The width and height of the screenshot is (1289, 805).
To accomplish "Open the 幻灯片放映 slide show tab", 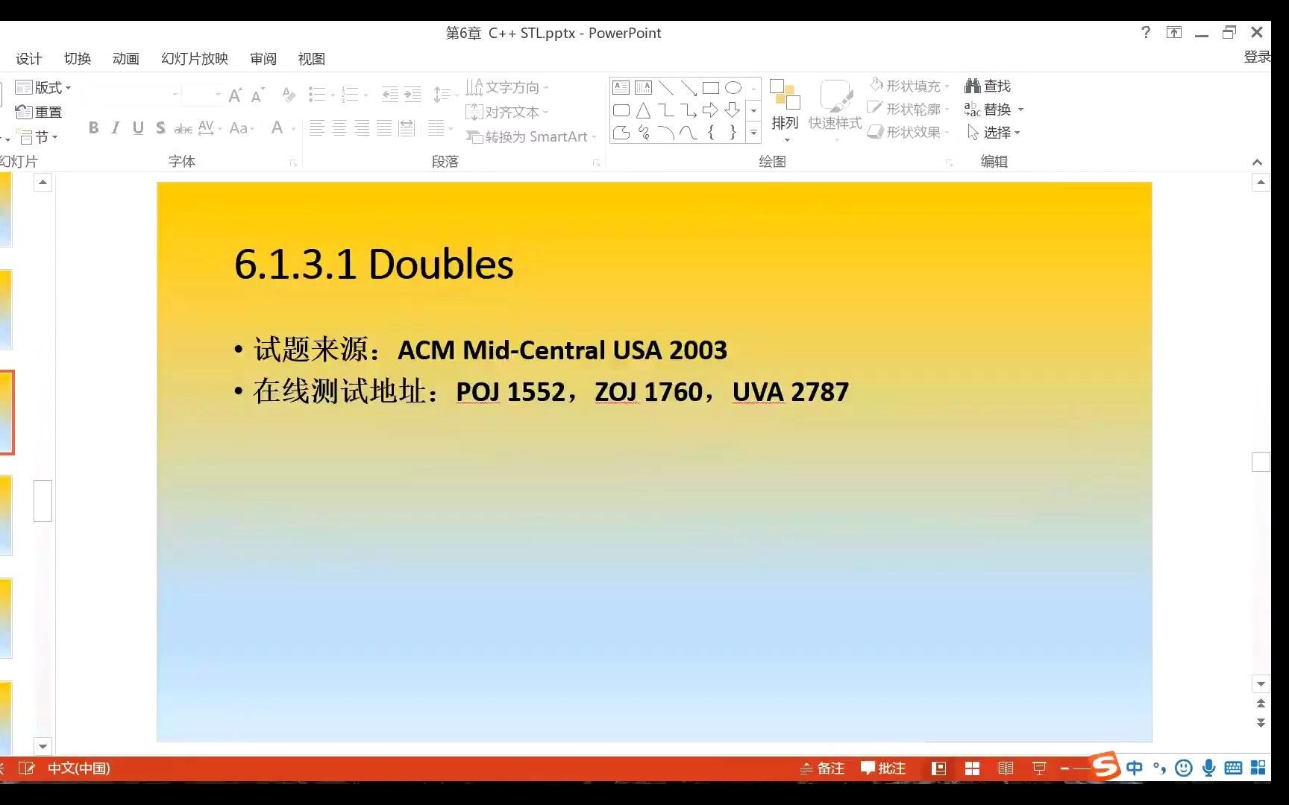I will (x=195, y=59).
